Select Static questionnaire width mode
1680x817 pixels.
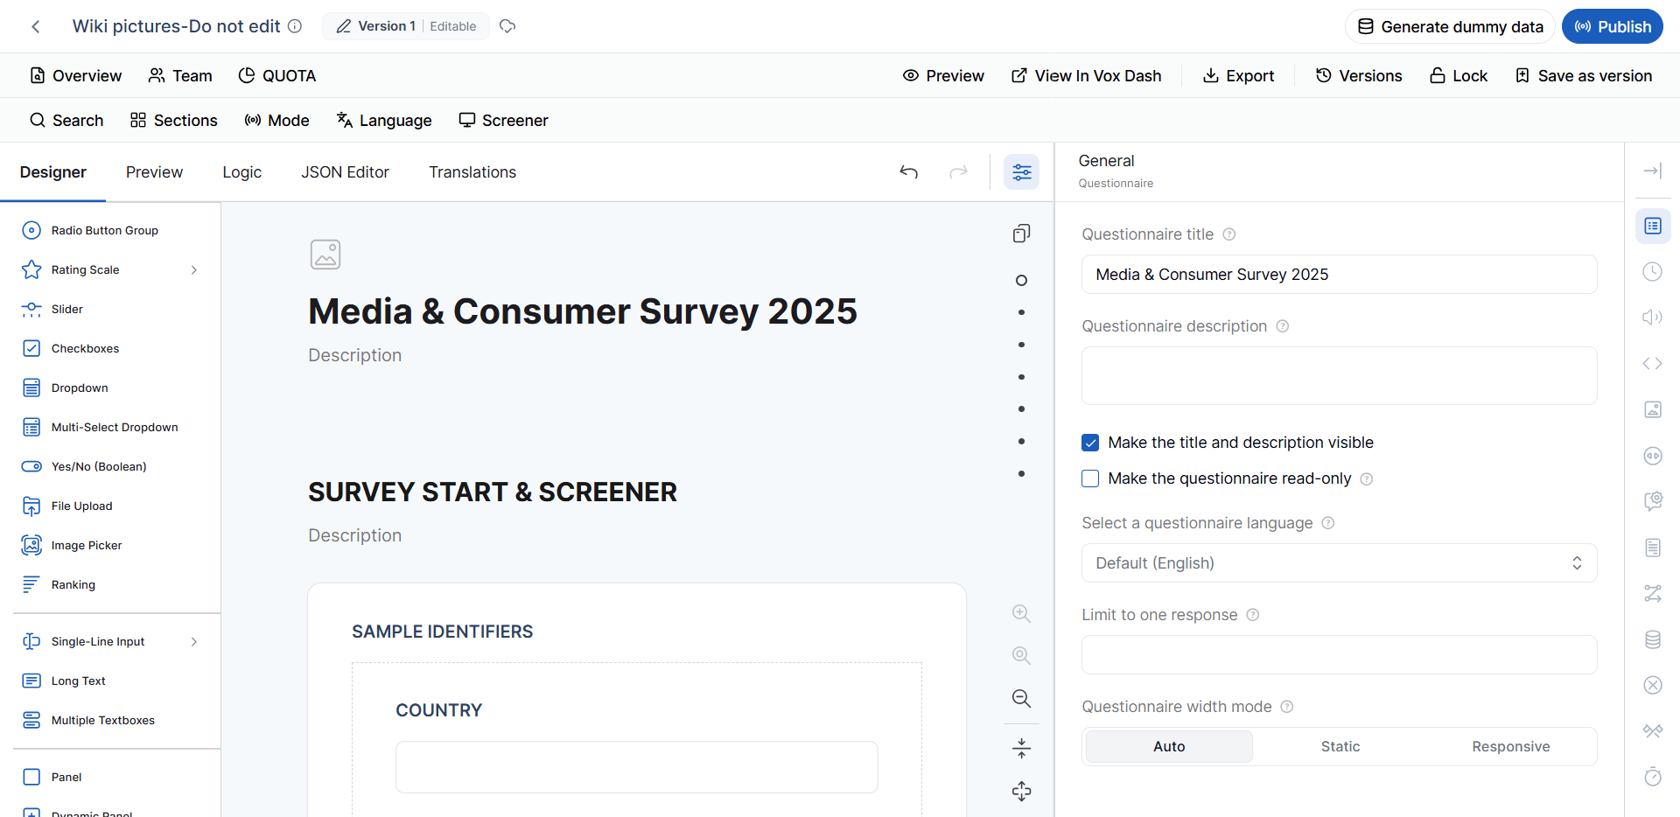1340,746
